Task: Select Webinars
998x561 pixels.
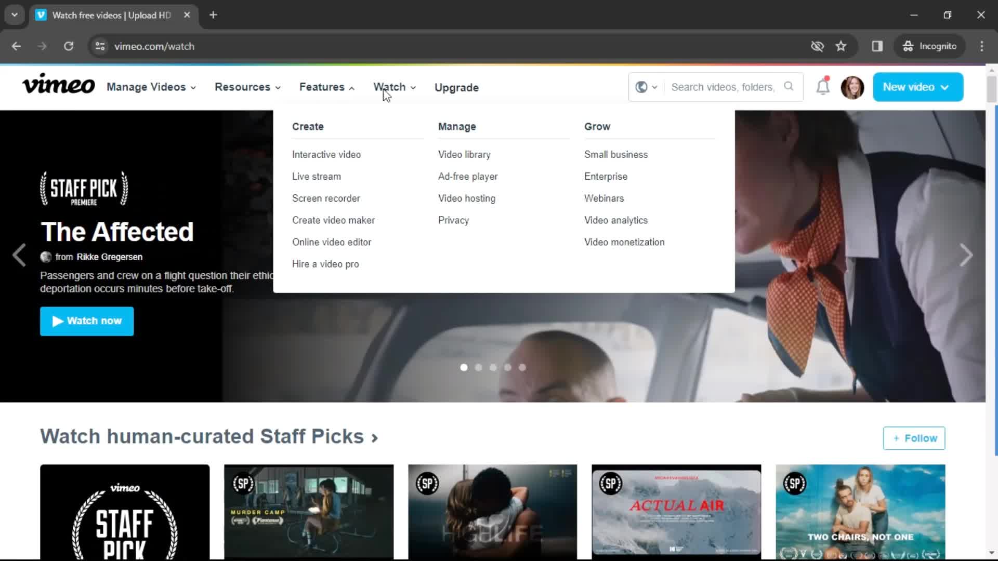Action: click(x=604, y=198)
